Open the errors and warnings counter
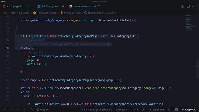The width and height of the screenshot is (199, 112). [x=42, y=110]
